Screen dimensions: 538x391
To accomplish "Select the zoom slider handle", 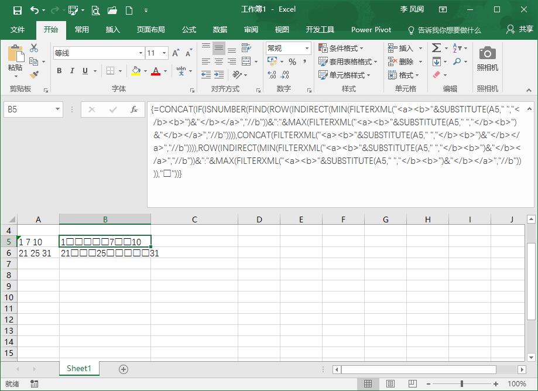I will [462, 383].
